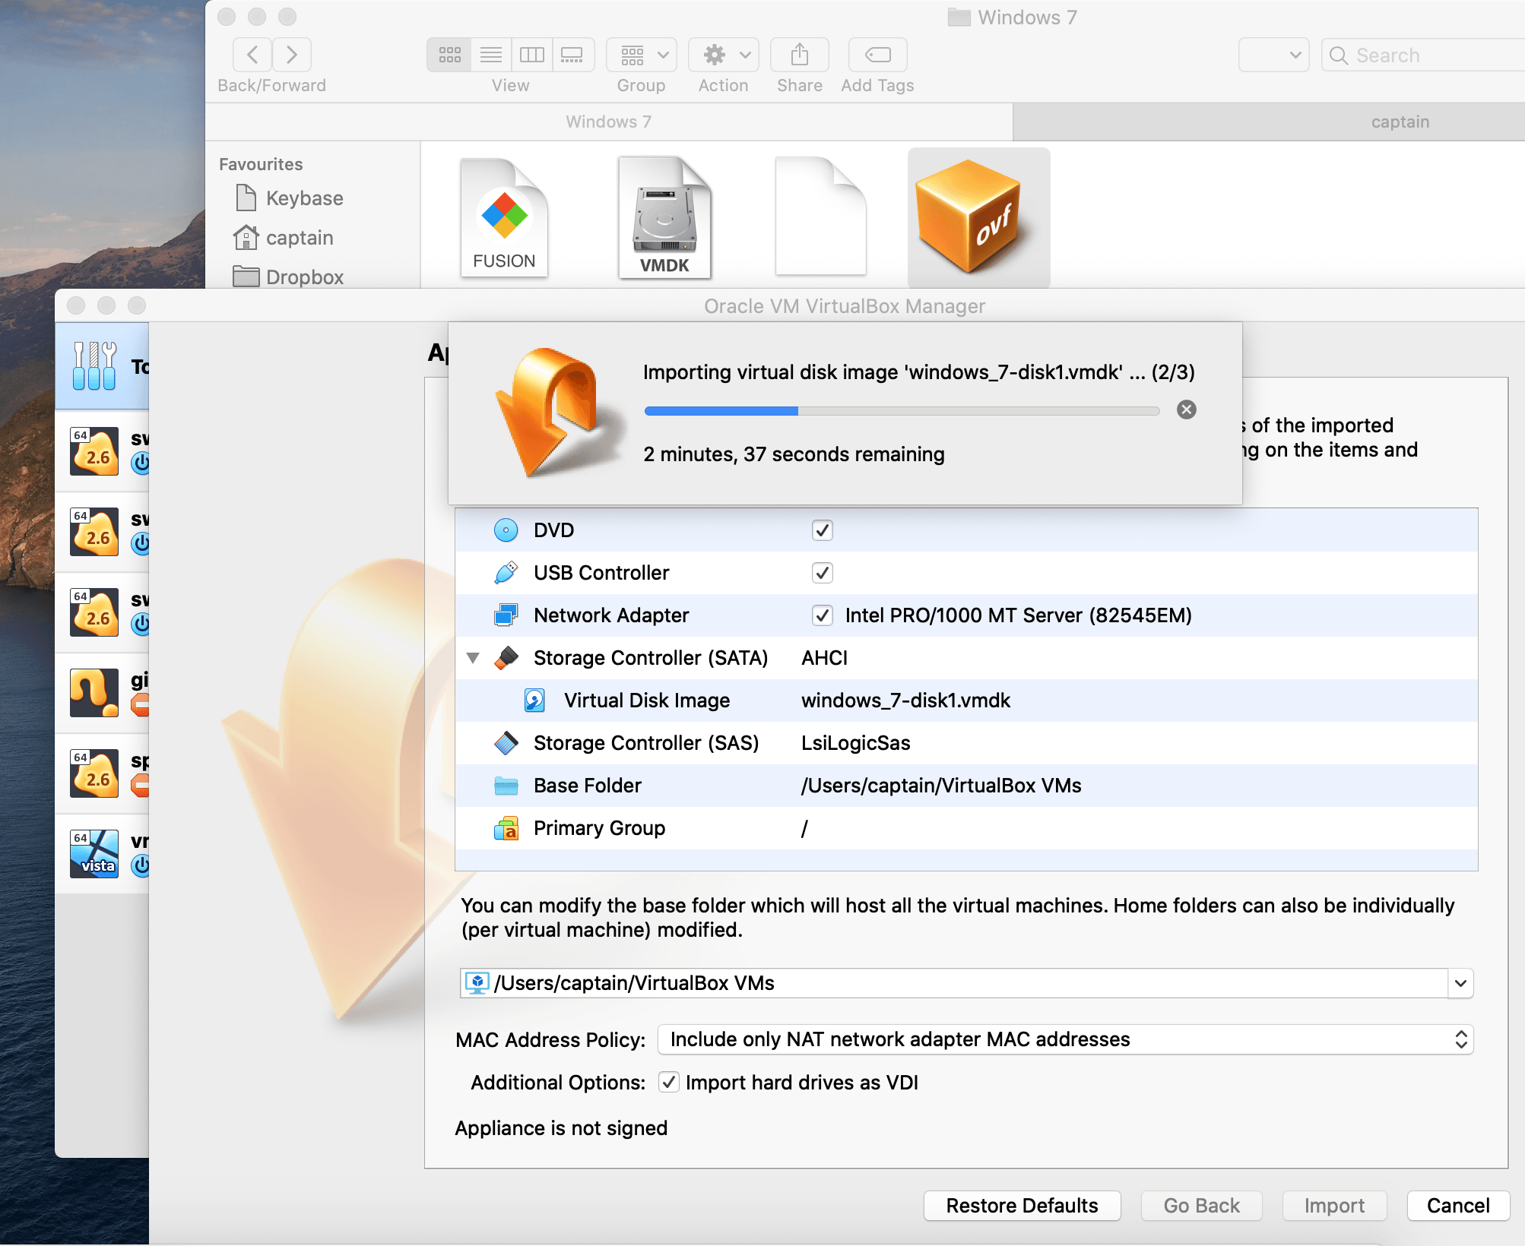
Task: Click the Add Tags toolbar icon
Action: tap(877, 54)
